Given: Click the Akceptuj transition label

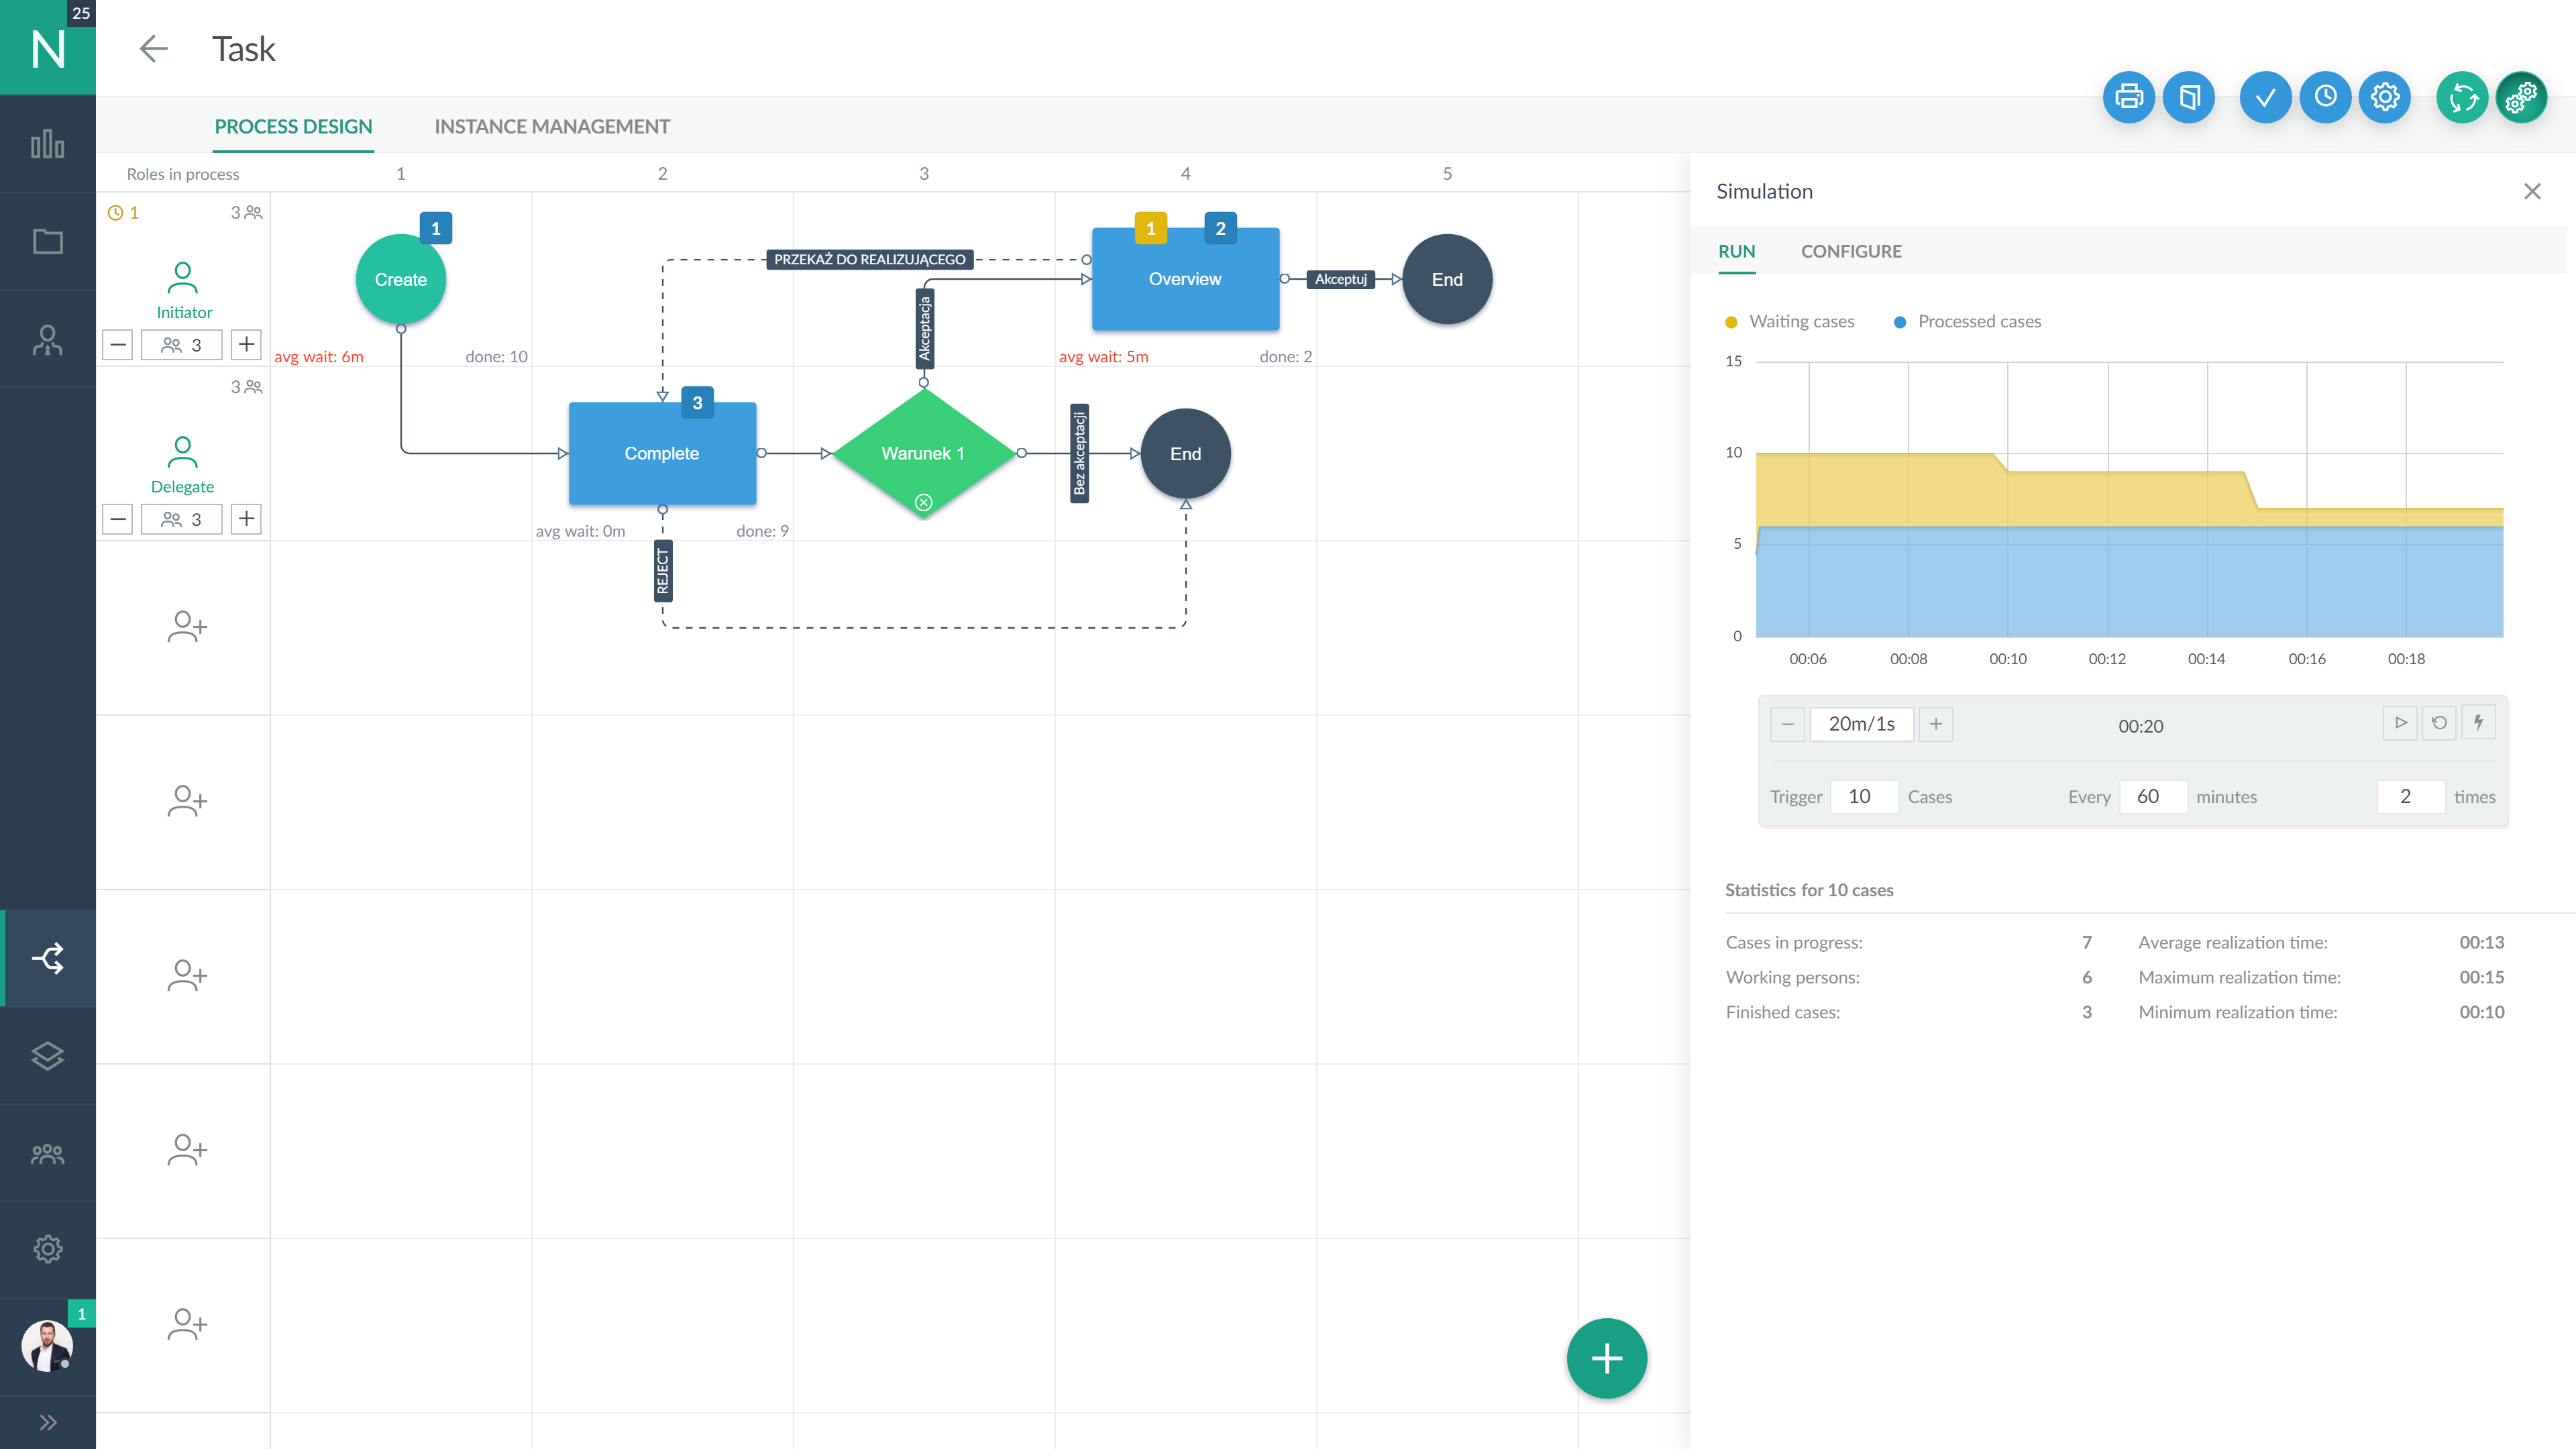Looking at the screenshot, I should 1340,279.
